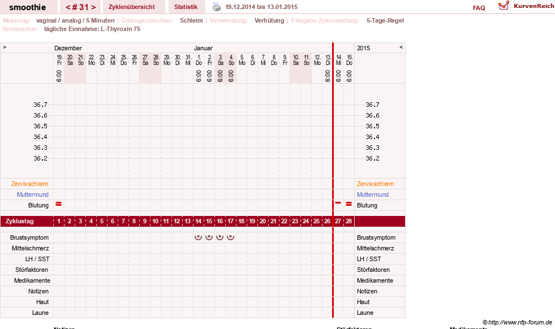Click the left Haut row label

point(42,302)
